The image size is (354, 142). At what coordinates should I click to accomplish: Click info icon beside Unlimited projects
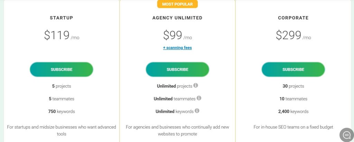point(196,86)
